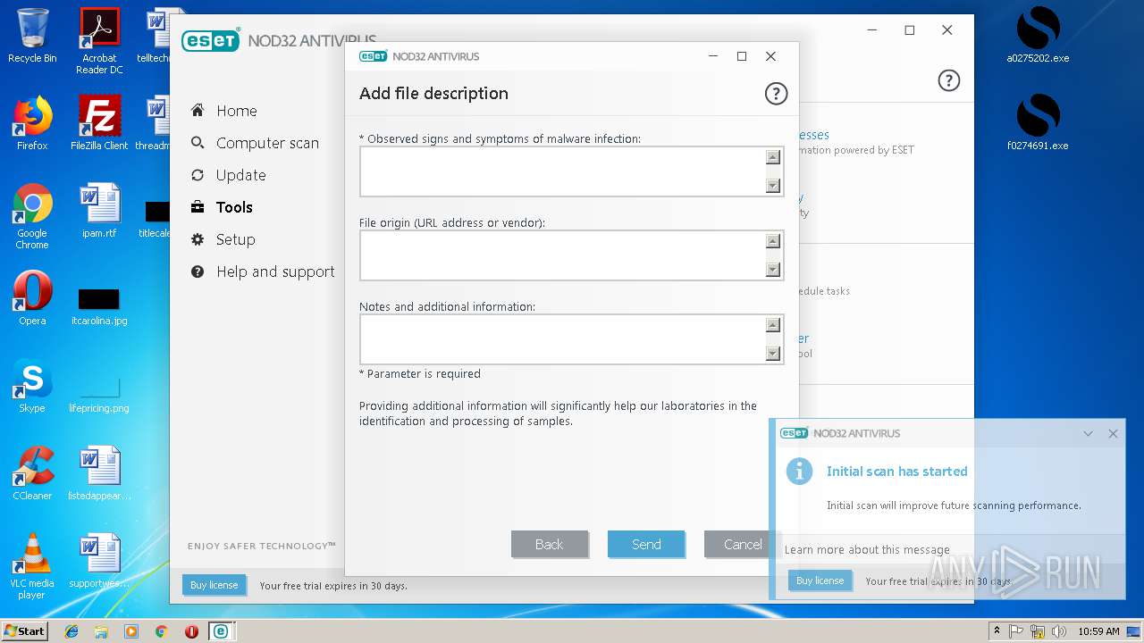Screen dimensions: 1144x643
Task: Click Buy license in main window footer
Action: click(x=214, y=585)
